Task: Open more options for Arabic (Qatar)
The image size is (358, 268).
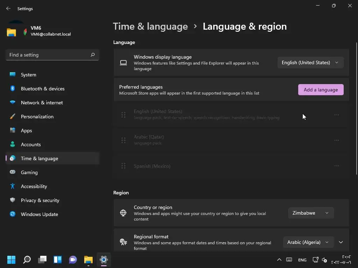Action: coord(337,140)
